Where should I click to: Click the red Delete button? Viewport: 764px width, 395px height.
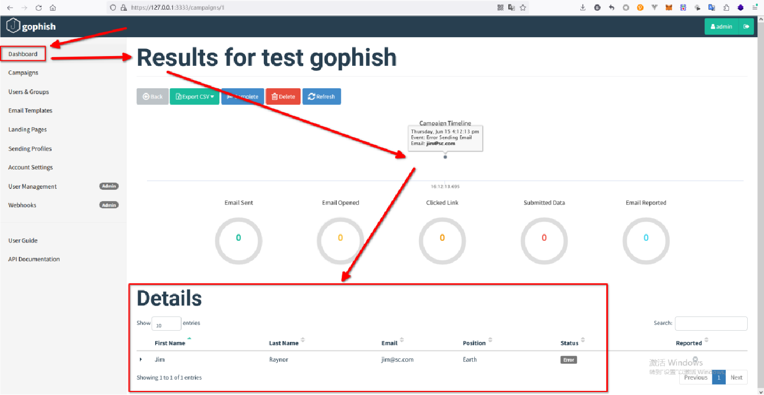(x=283, y=96)
